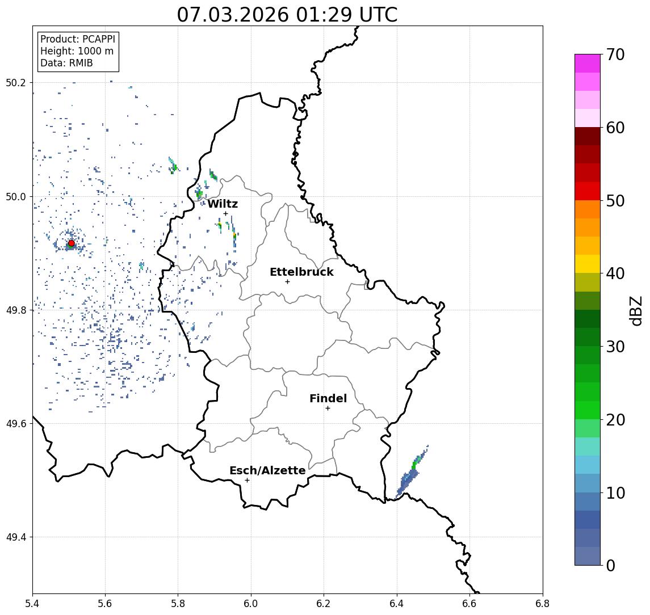Click the plus marker below Findel

click(328, 408)
